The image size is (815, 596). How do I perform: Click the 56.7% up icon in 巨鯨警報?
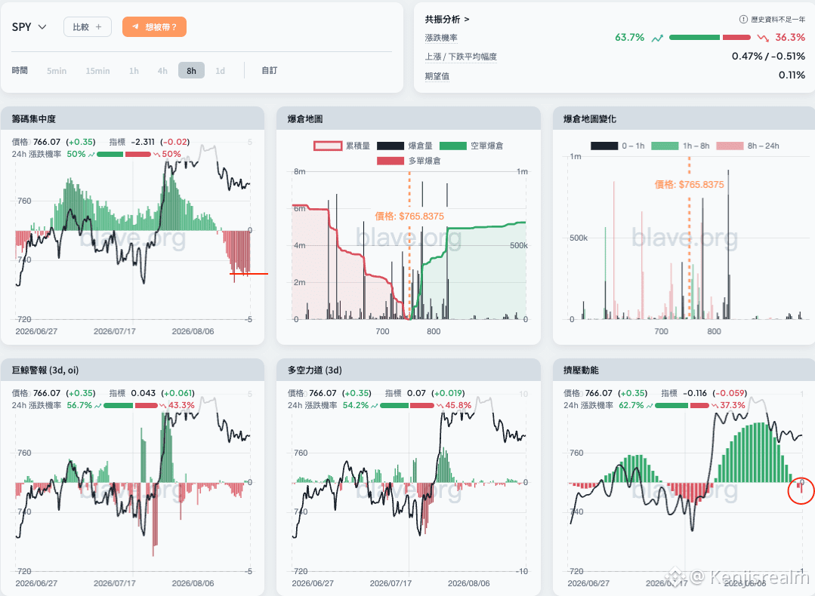[x=98, y=405]
